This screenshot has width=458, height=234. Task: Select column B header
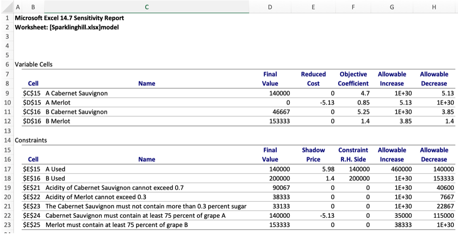[x=33, y=7]
